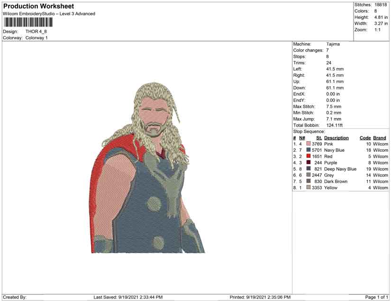Click the Width value 3.27 in
Image resolution: width=391 pixels, height=301 pixels.
click(381, 23)
